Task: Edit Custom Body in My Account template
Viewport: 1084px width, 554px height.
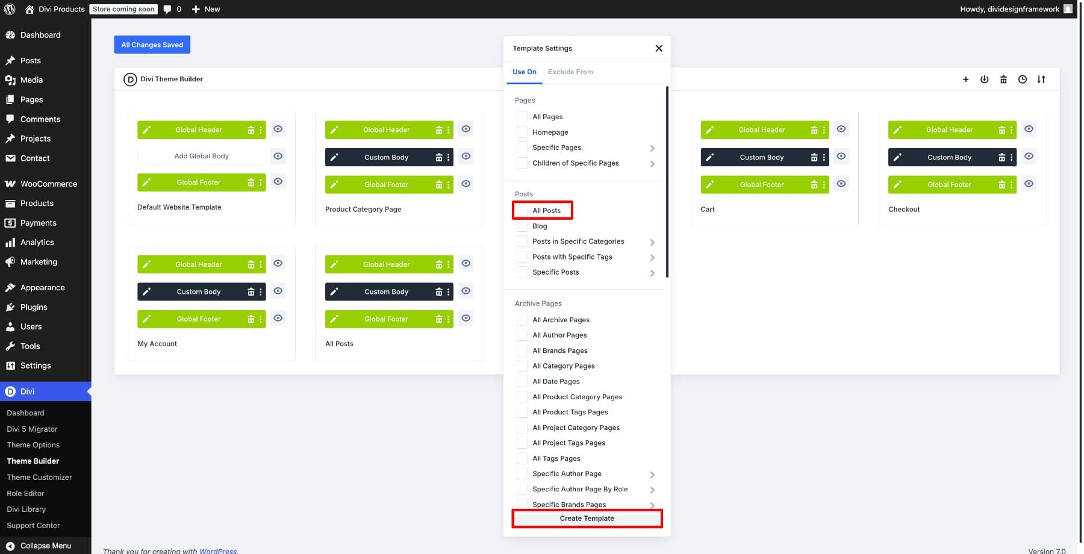Action: click(147, 292)
